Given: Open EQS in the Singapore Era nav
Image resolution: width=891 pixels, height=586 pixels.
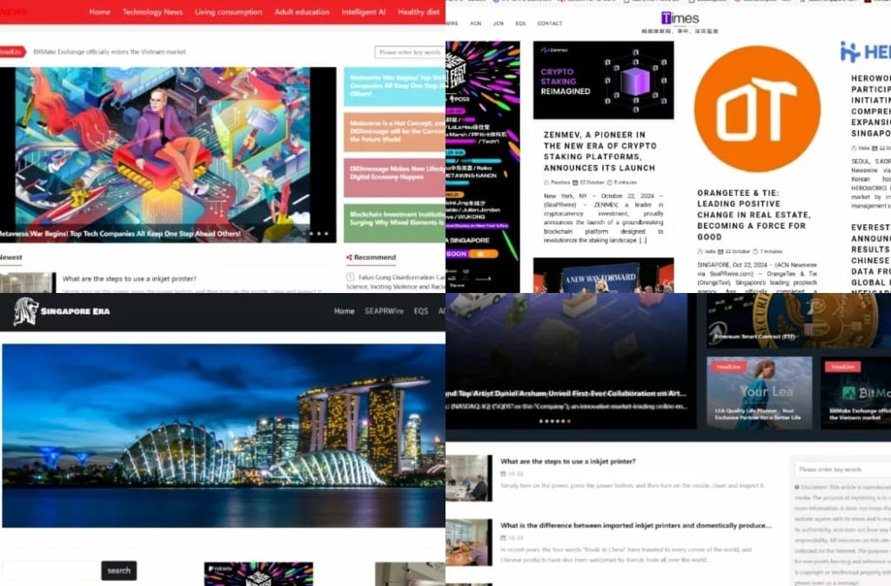Looking at the screenshot, I should point(421,311).
